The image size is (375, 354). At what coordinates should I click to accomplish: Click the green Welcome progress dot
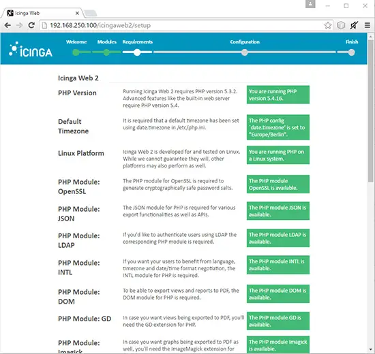(76, 52)
